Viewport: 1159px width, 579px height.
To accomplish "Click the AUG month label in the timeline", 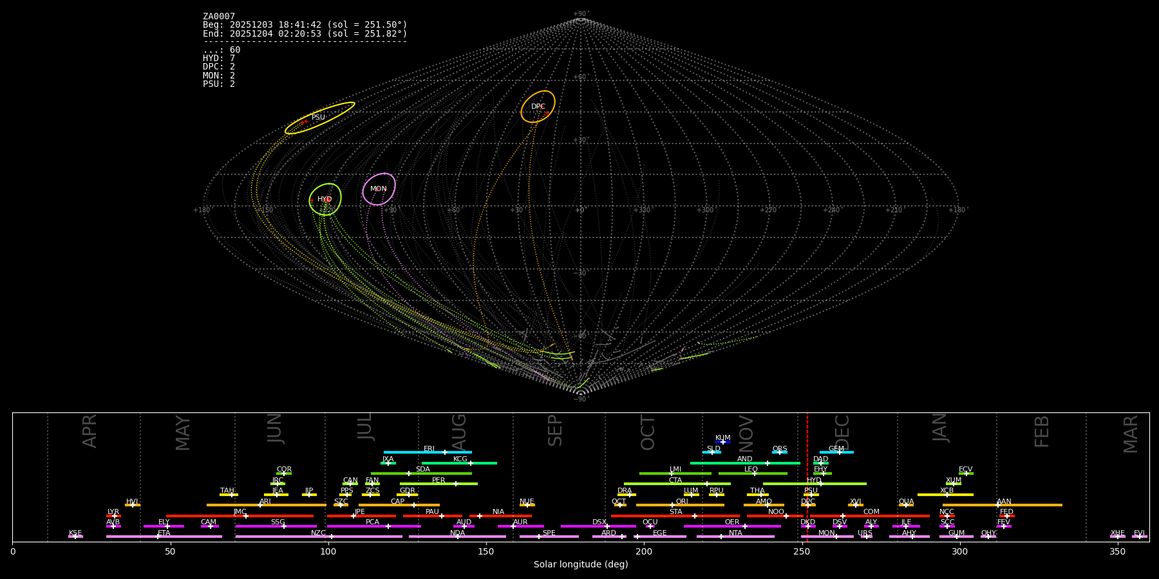I will tap(459, 432).
